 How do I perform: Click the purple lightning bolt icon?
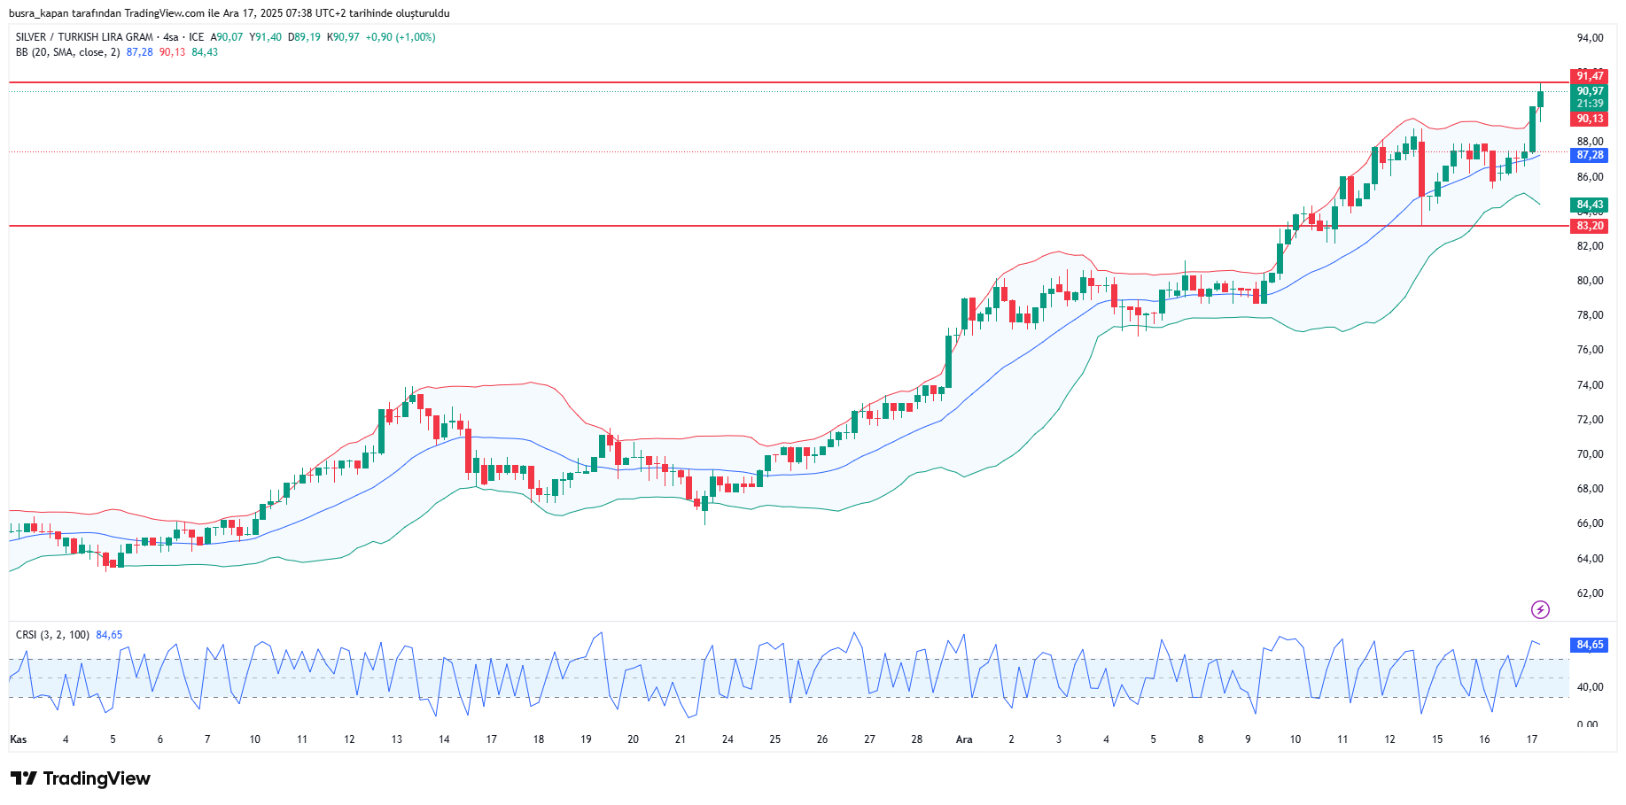(x=1540, y=609)
